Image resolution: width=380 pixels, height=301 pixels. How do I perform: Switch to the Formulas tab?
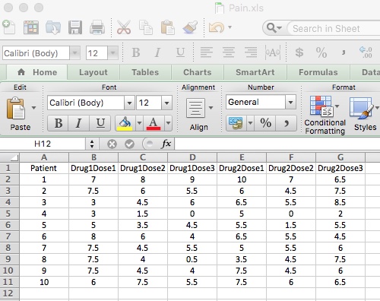[318, 72]
